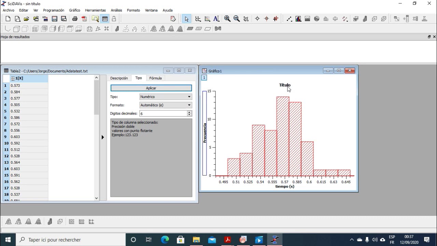This screenshot has width=437, height=246.
Task: Open the Windows Start menu
Action: 8,240
